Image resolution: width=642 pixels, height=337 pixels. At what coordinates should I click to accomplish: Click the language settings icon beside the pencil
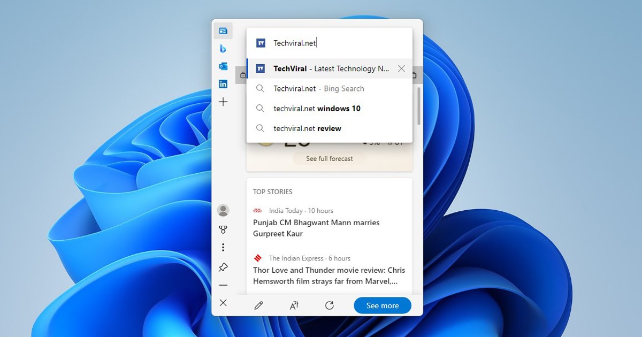[x=294, y=305]
